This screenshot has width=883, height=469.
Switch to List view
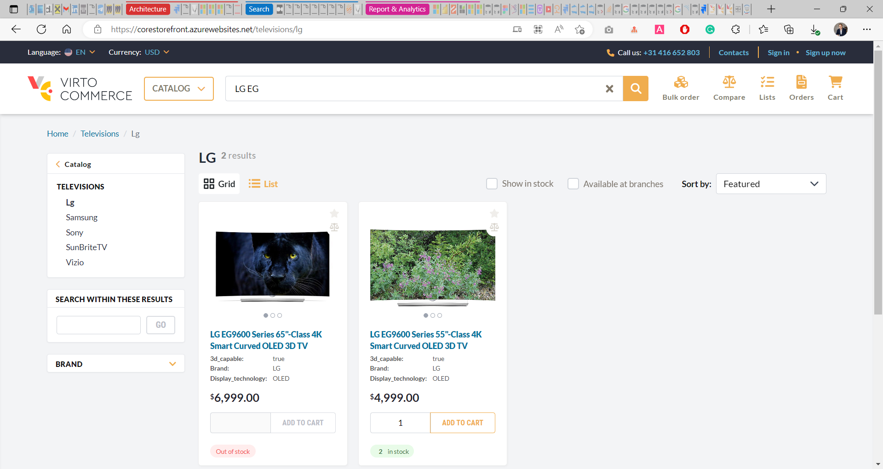pyautogui.click(x=263, y=184)
